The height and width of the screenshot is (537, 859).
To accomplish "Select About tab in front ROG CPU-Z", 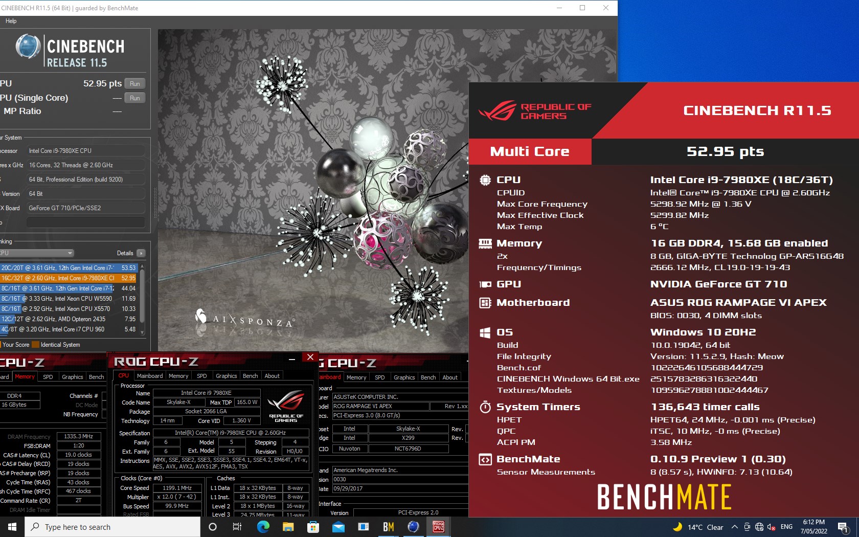I will 272,376.
